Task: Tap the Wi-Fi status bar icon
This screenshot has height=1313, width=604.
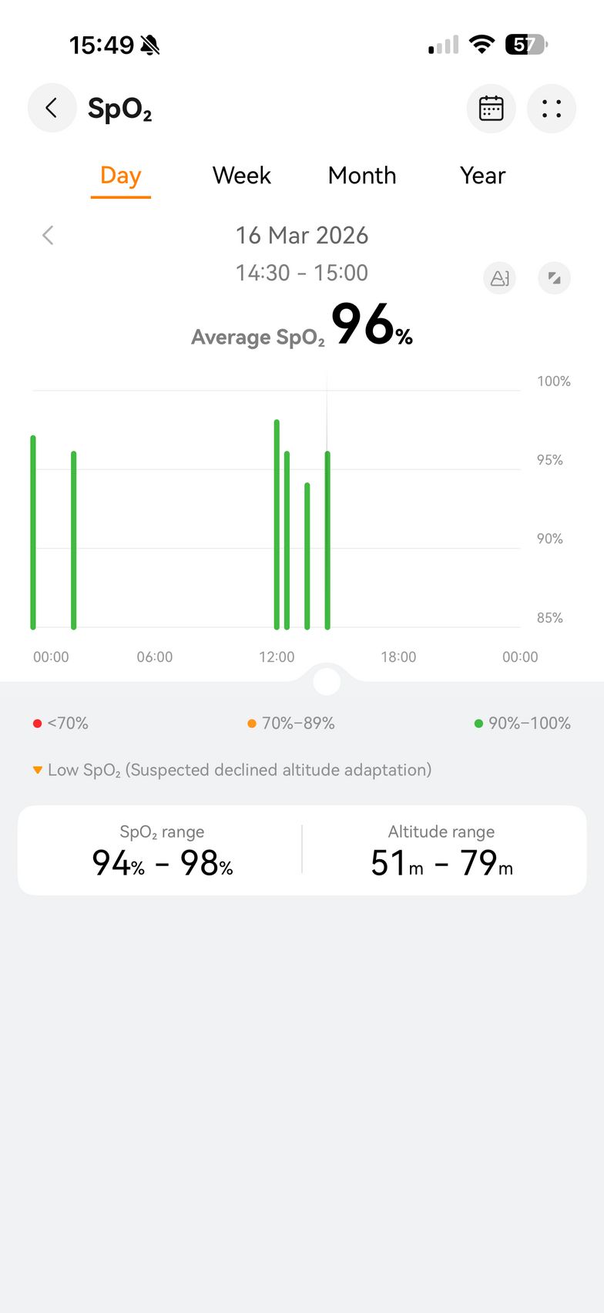Action: 482,45
